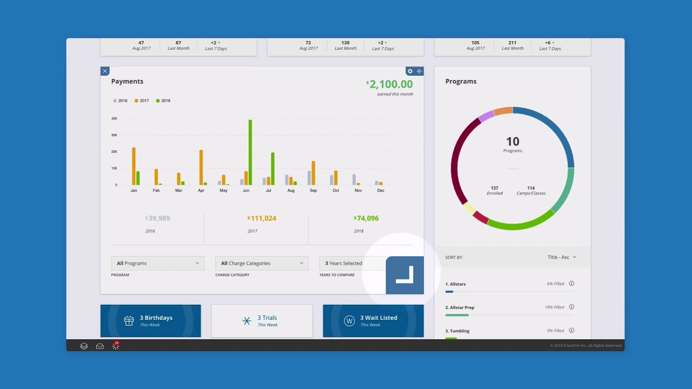Click the $2,100.00 earned this month amount
This screenshot has height=389, width=692.
click(x=389, y=84)
